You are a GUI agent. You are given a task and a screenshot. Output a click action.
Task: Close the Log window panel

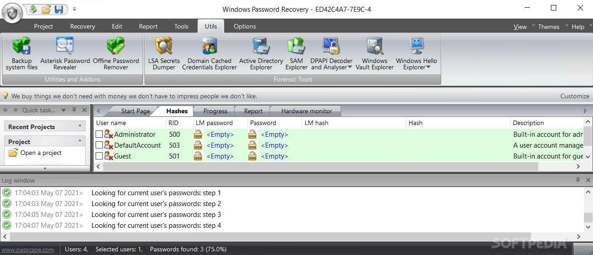(x=588, y=180)
